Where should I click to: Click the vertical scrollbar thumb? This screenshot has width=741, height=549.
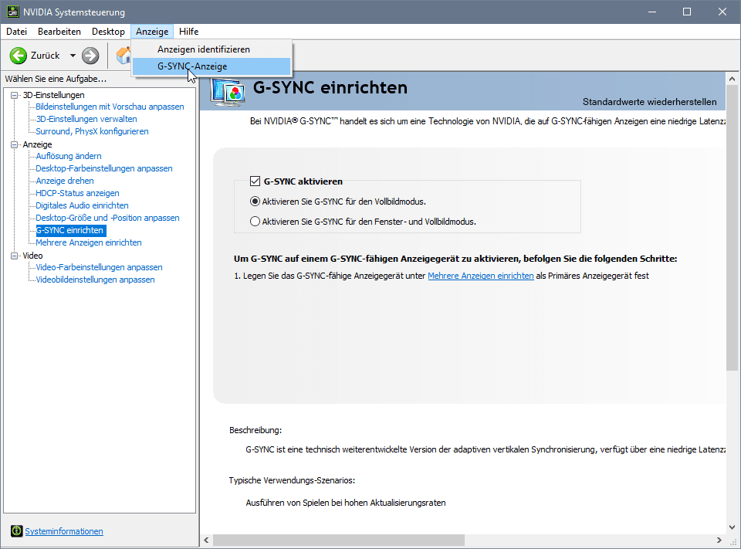[x=732, y=228]
